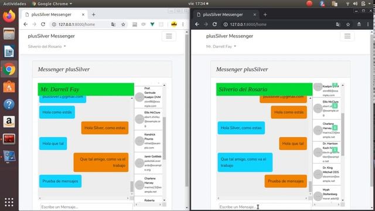Image resolution: width=375 pixels, height=211 pixels.
Task: Reload page in right Chrome window
Action: click(x=215, y=25)
